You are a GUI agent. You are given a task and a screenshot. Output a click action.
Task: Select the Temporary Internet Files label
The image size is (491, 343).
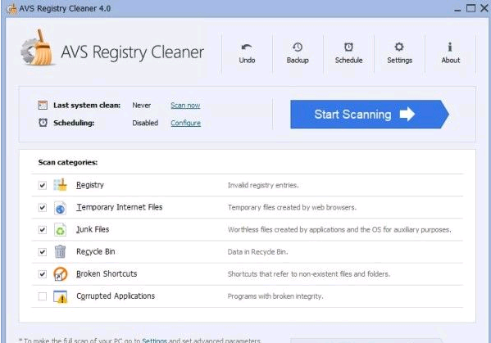point(120,207)
